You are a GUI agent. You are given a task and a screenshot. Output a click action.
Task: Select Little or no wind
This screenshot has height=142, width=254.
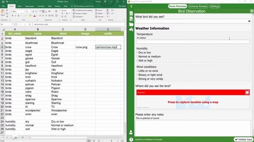(137, 71)
